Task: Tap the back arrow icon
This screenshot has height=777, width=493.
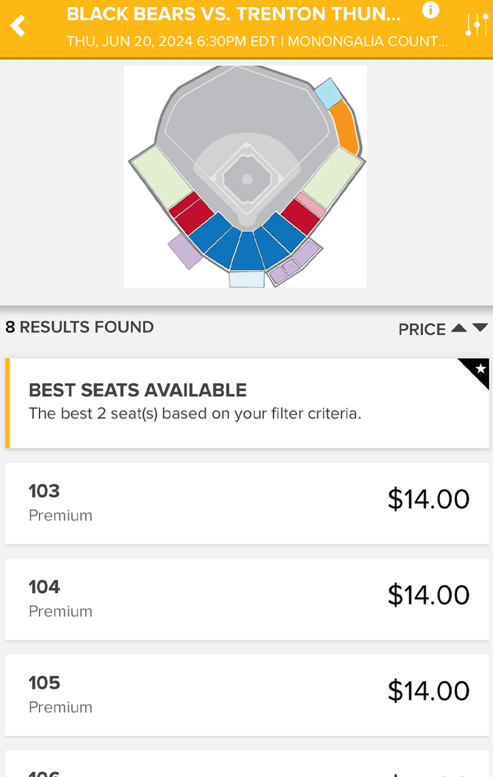Action: point(18,26)
